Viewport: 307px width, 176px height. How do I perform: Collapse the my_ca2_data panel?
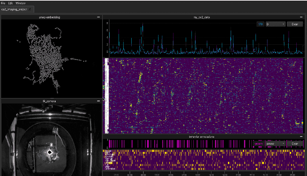point(301,17)
